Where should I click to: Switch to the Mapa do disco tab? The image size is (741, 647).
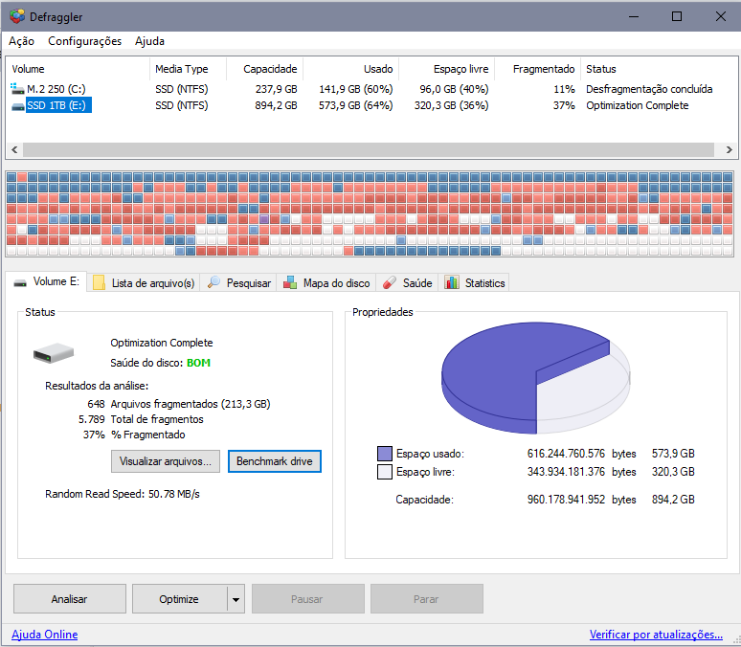[326, 282]
